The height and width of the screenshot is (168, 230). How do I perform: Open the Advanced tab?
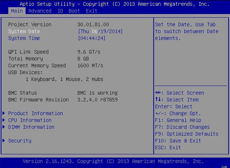pos(40,11)
